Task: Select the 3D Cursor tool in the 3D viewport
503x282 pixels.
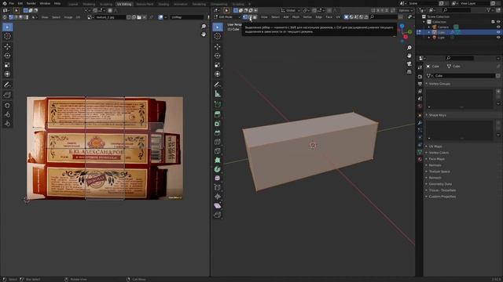Action: point(218,36)
